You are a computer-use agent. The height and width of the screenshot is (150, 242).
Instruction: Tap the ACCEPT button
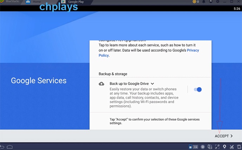(224, 136)
